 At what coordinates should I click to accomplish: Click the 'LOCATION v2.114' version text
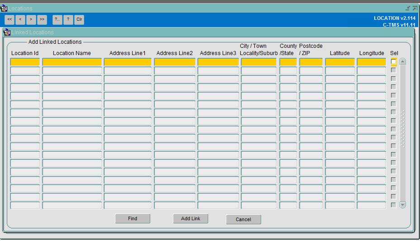coord(395,18)
